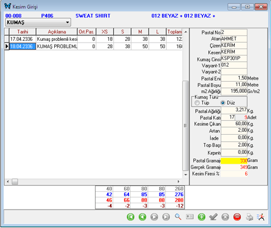Click the S size column header
Image resolution: width=271 pixels, height=228 pixels.
tap(122, 32)
